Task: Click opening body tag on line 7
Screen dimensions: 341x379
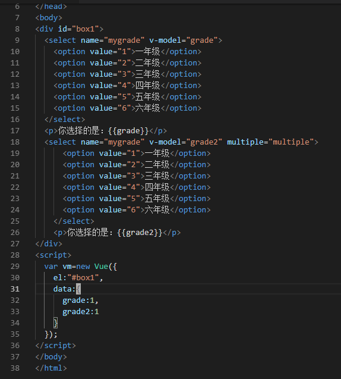Action: coord(49,18)
